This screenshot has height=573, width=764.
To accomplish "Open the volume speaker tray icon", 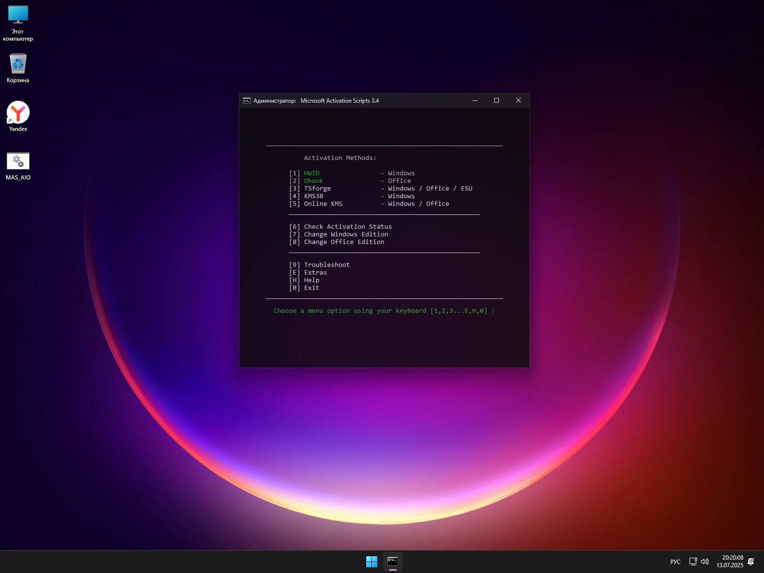I will [705, 562].
